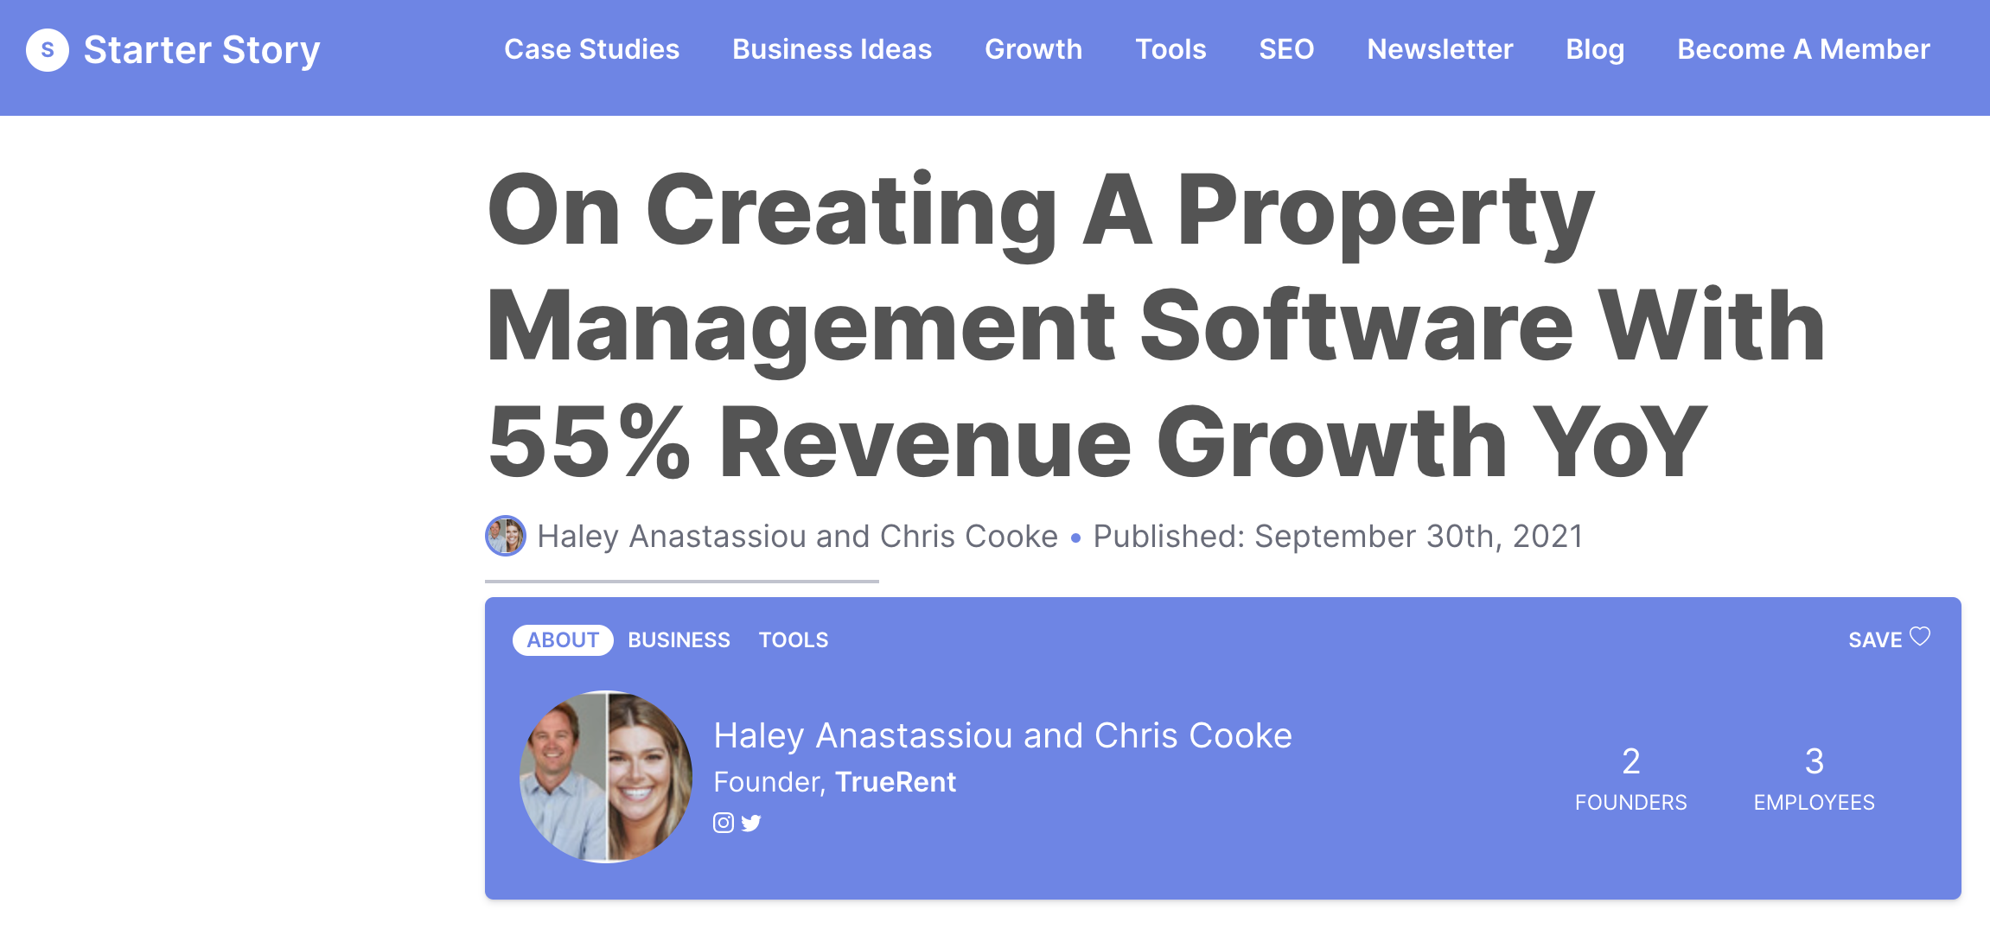Visit the Blog link
Viewport: 1990px width, 935px height.
point(1595,49)
